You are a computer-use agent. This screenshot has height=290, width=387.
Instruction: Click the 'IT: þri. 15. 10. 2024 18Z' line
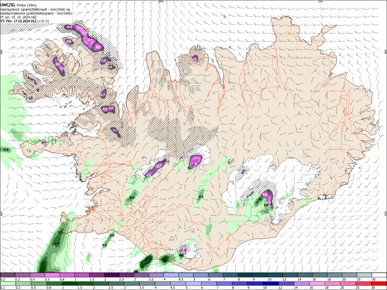(18, 17)
